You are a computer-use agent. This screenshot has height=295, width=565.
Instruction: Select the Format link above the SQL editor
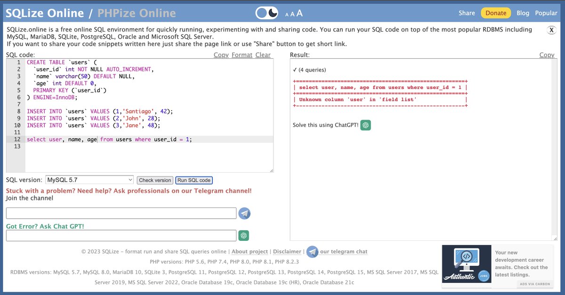pos(242,55)
